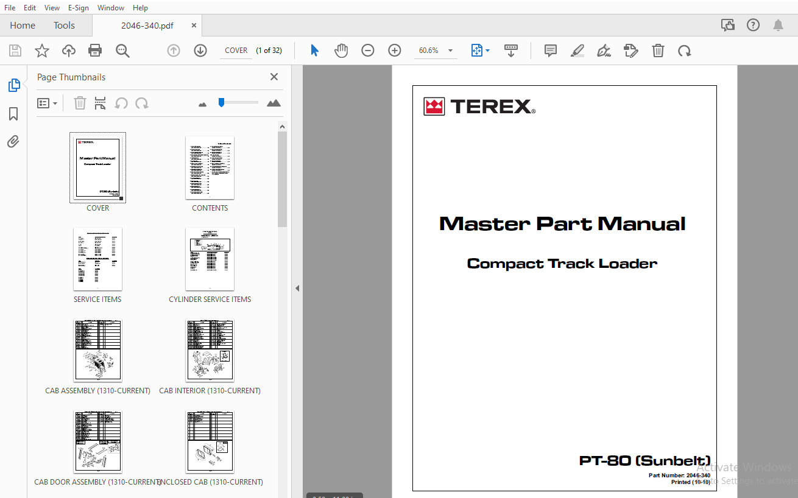
Task: Click the page label field COVER
Action: click(x=236, y=51)
